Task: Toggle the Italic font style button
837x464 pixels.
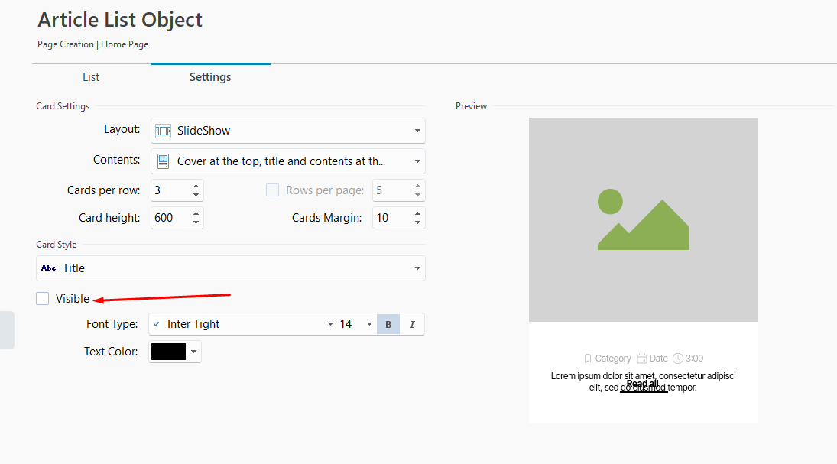Action: [412, 324]
